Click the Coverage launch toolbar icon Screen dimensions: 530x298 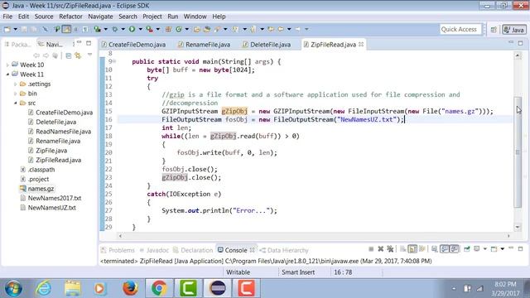(98, 30)
